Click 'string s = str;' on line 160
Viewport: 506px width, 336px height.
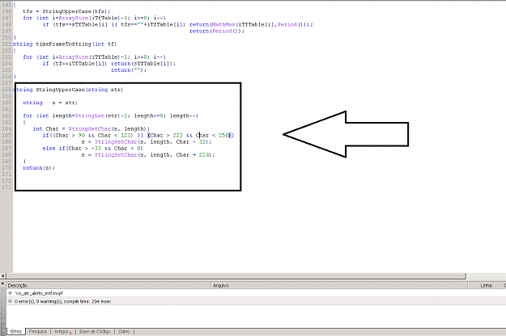[50, 103]
